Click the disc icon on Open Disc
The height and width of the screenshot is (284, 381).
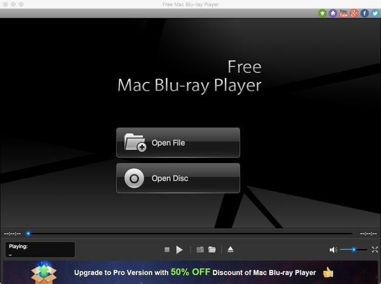(x=134, y=179)
